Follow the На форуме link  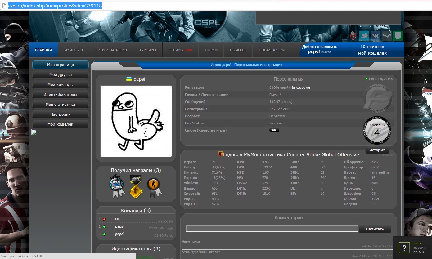300,87
